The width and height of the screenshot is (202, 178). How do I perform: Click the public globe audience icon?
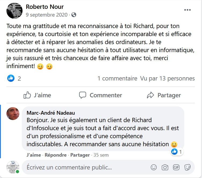point(74,15)
